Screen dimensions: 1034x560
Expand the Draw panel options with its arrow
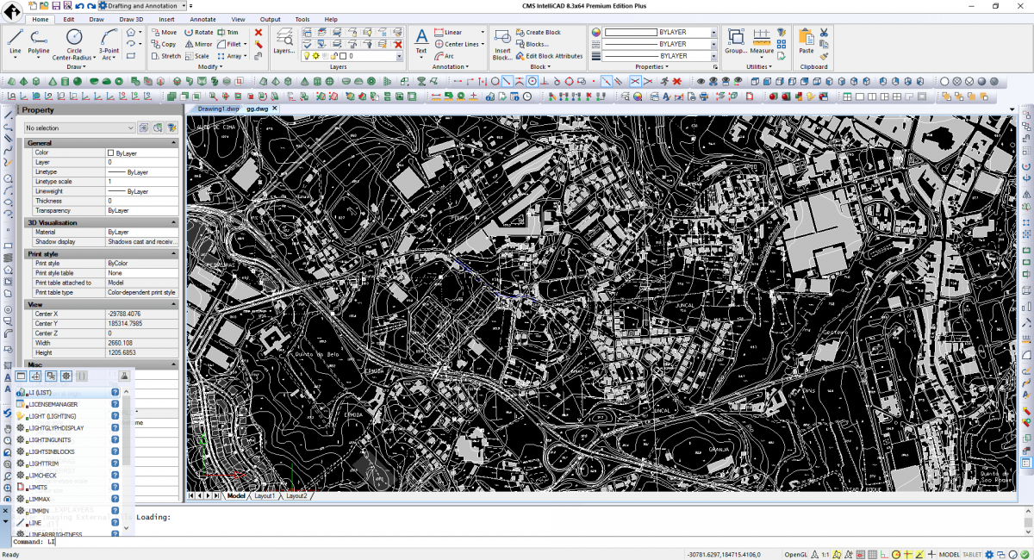(83, 67)
